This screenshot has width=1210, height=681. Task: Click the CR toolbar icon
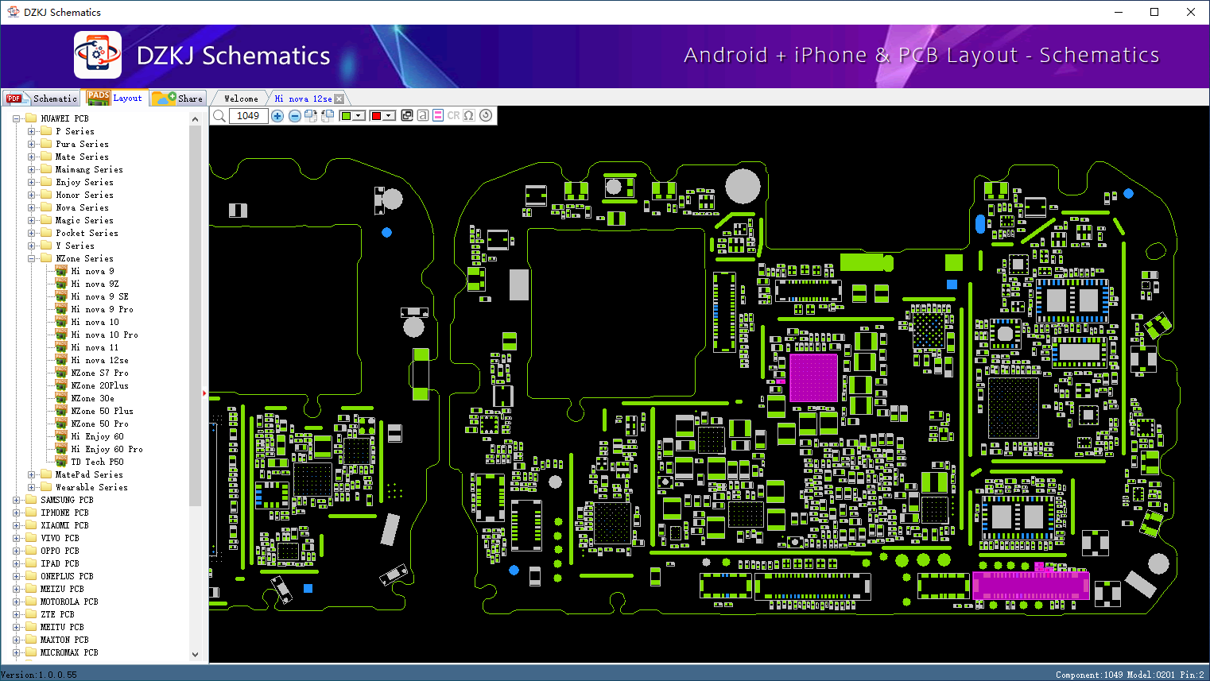point(453,116)
